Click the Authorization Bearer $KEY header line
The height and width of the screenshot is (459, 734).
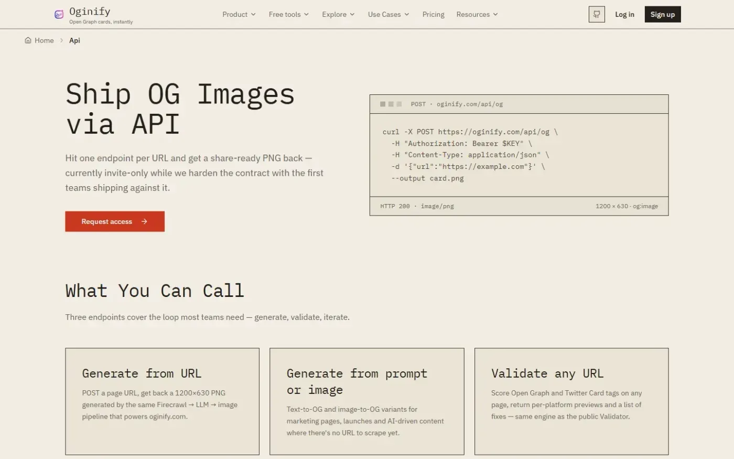coord(461,143)
